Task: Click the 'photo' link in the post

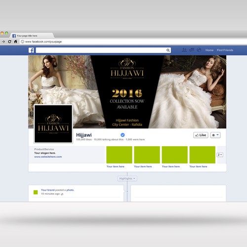Action: [70, 190]
